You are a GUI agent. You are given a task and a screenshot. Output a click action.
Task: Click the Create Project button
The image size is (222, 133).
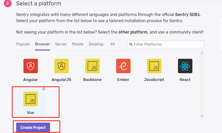[33, 128]
